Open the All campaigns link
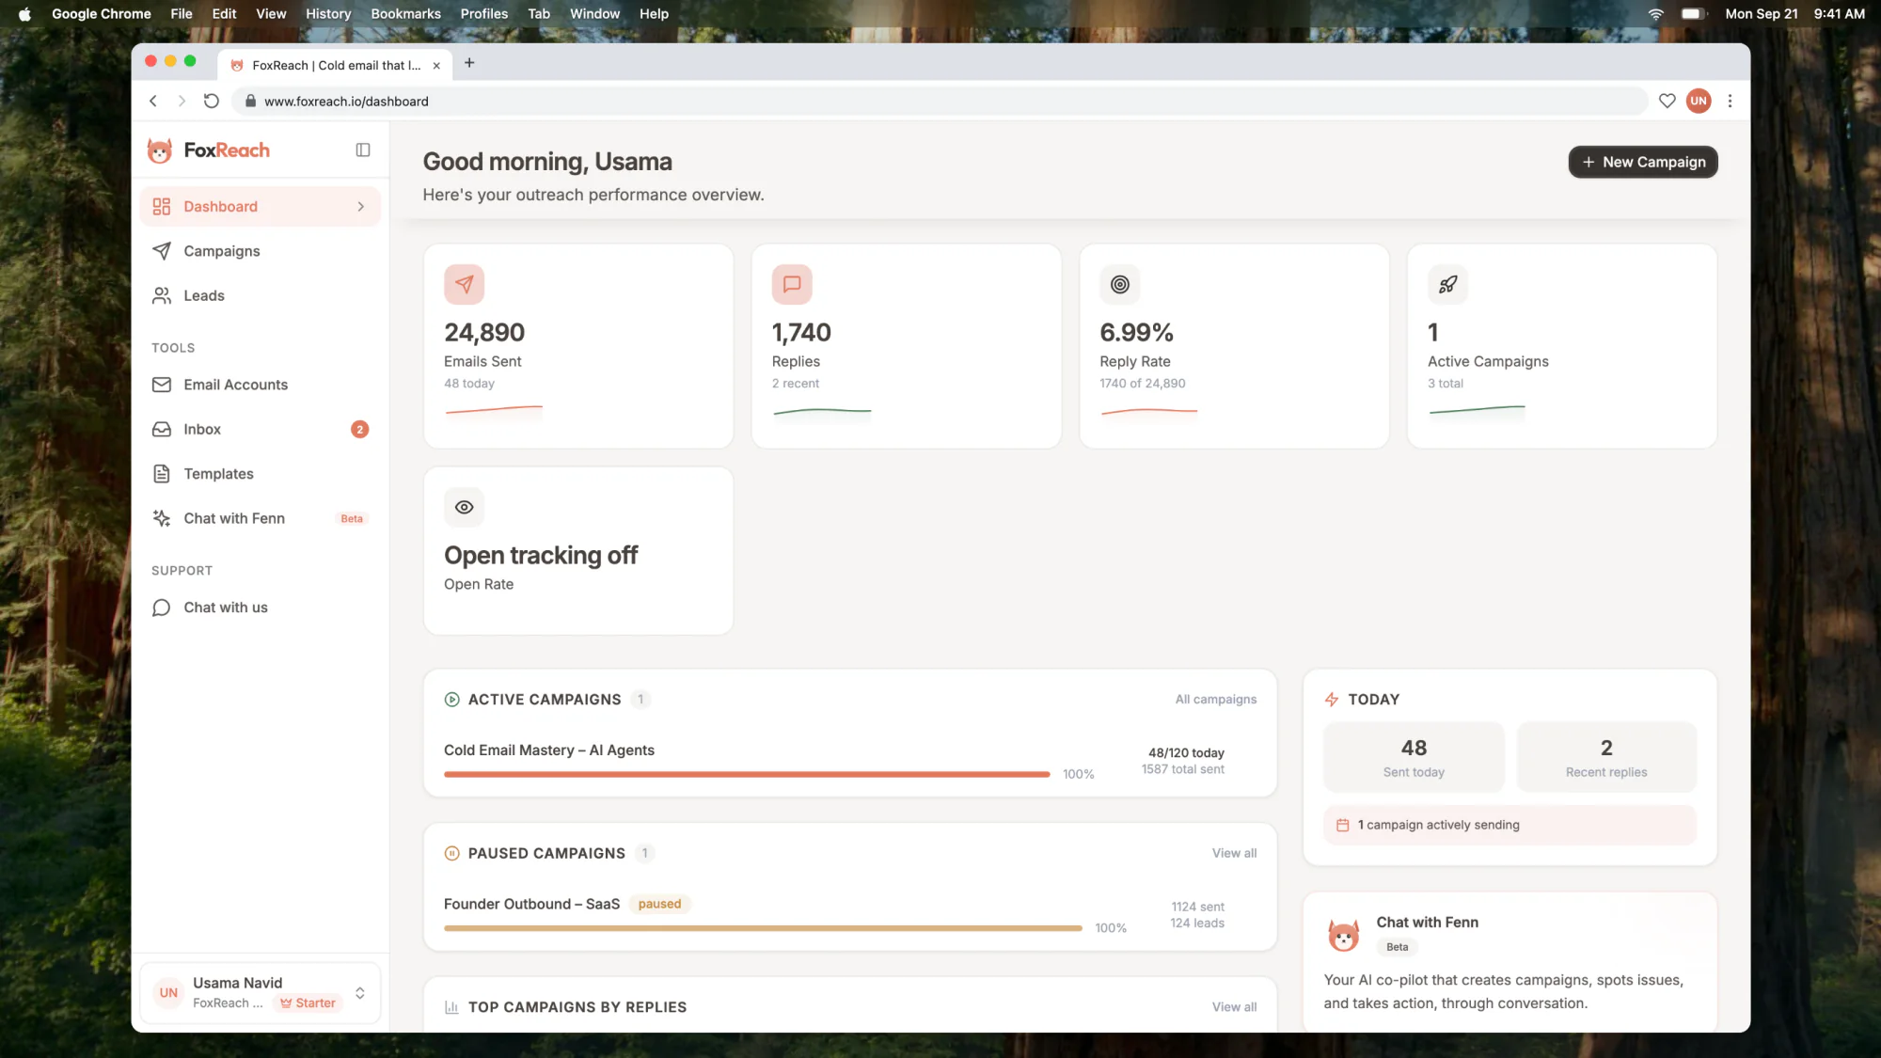Viewport: 1881px width, 1058px height. (x=1216, y=700)
